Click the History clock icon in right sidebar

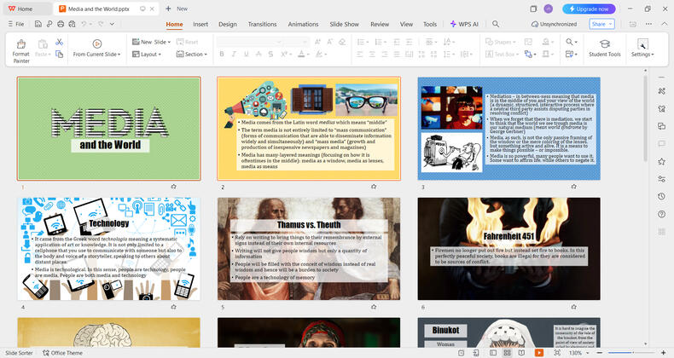[661, 196]
